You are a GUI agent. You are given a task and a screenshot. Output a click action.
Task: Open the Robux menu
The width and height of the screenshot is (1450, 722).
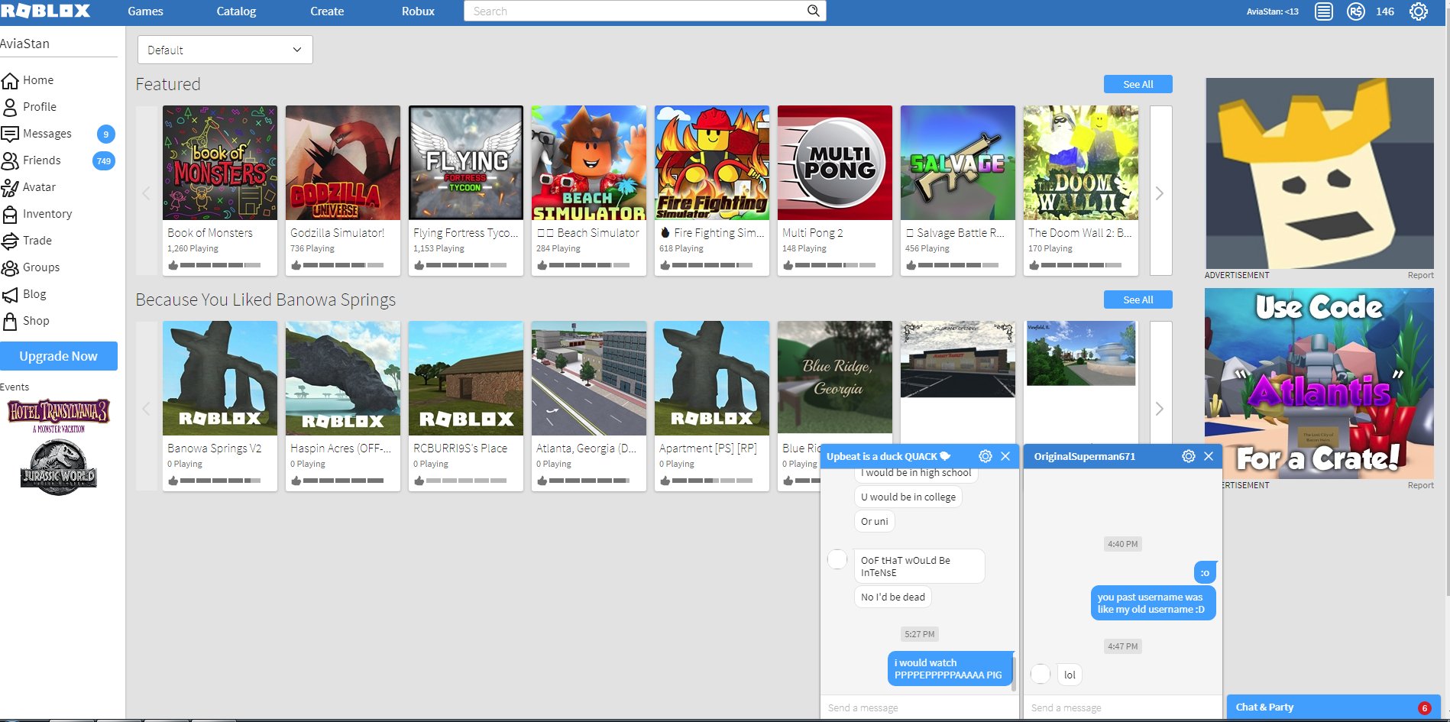tap(418, 11)
